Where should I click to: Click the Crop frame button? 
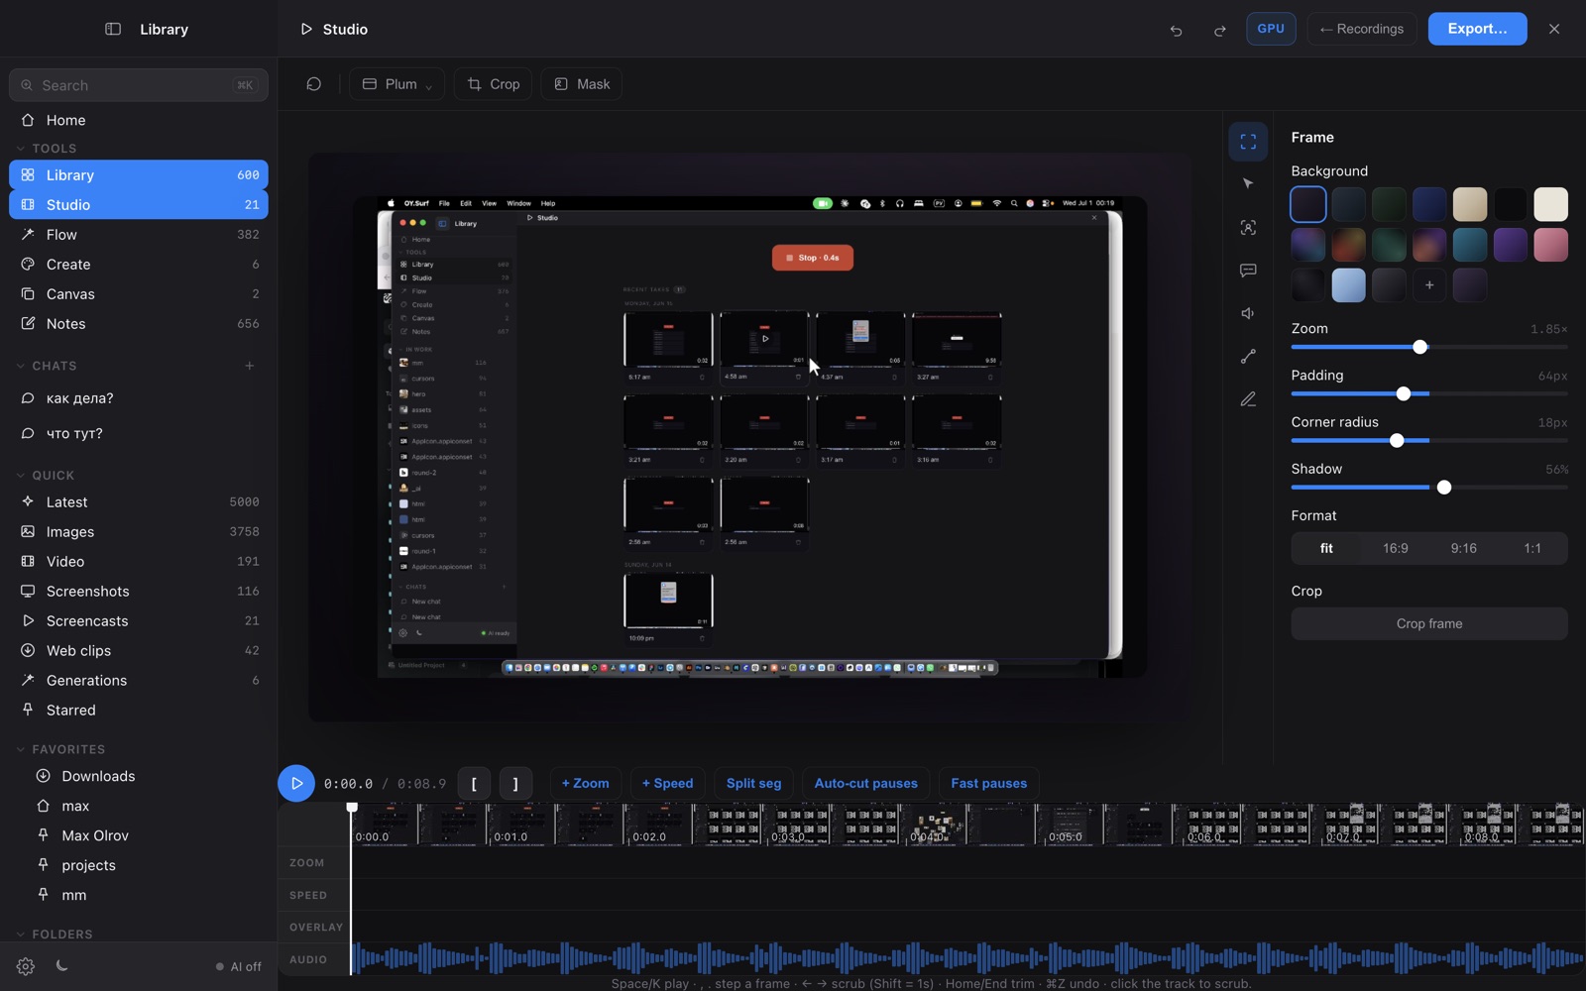click(1429, 624)
